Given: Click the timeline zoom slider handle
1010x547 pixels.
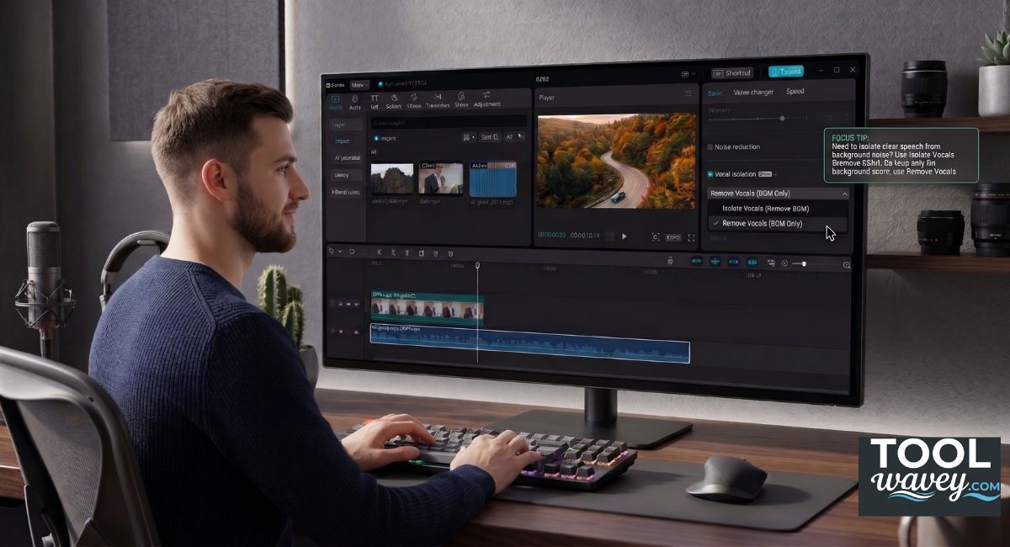Looking at the screenshot, I should [x=805, y=264].
